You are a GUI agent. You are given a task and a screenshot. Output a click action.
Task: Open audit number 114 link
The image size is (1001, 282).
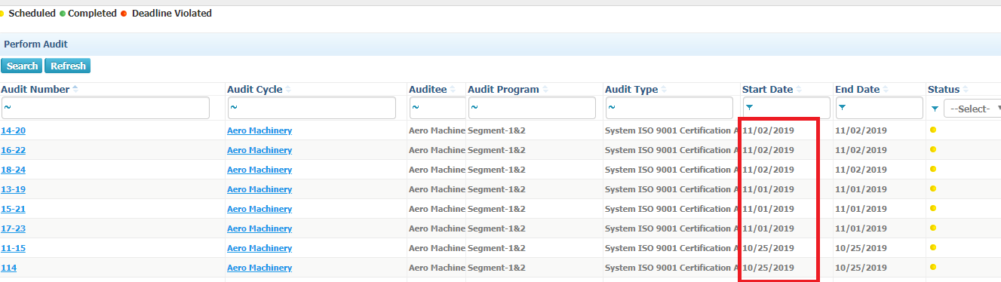[x=8, y=268]
